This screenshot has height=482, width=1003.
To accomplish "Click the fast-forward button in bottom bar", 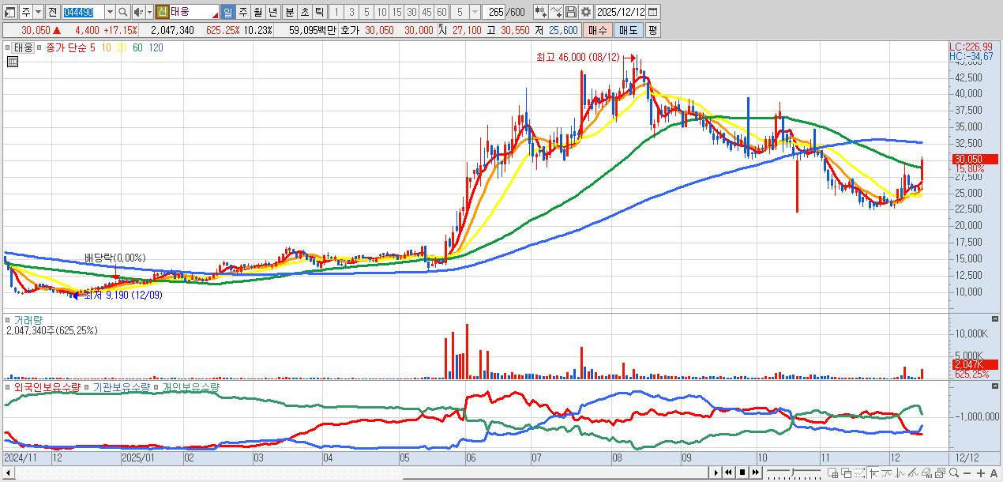I will 756,473.
